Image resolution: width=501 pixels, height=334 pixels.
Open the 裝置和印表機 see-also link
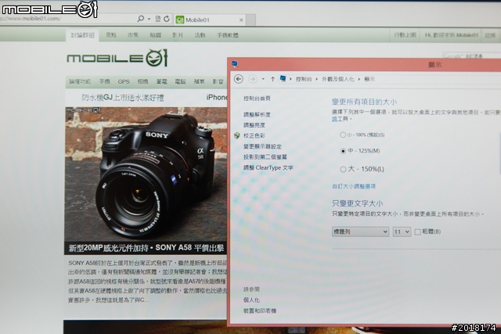point(260,311)
